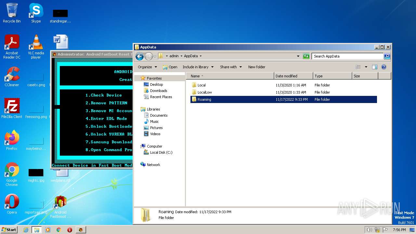Screen dimensions: 416x234
Task: Expand the Include in library menu
Action: coord(198,67)
